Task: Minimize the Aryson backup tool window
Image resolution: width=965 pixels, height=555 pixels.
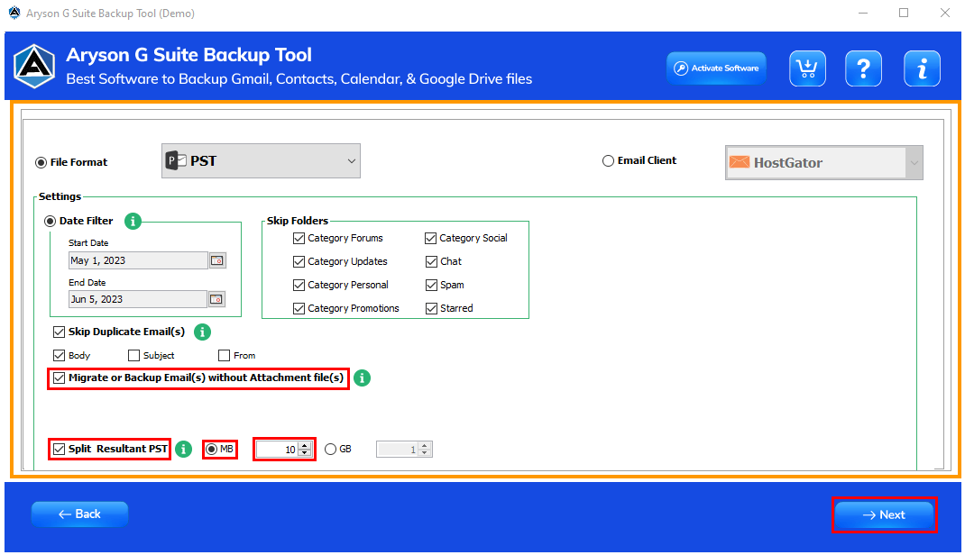Action: pyautogui.click(x=863, y=13)
